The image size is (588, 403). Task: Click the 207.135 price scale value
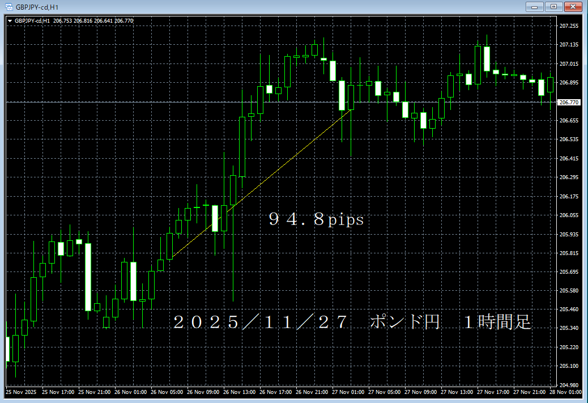[x=569, y=45]
